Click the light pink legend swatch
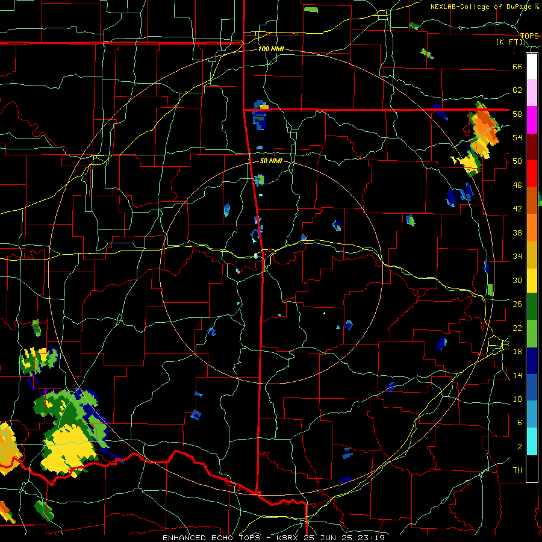 coord(532,93)
